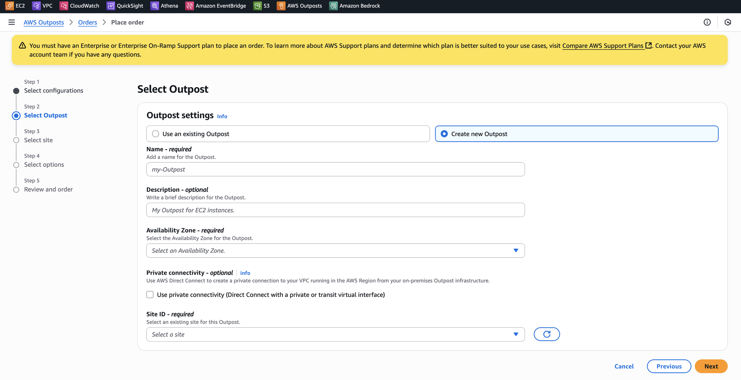Screen dimensions: 741x380
Task: Click the refresh sites icon button
Action: (547, 334)
